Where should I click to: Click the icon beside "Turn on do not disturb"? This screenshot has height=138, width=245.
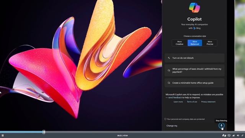coord(169,58)
